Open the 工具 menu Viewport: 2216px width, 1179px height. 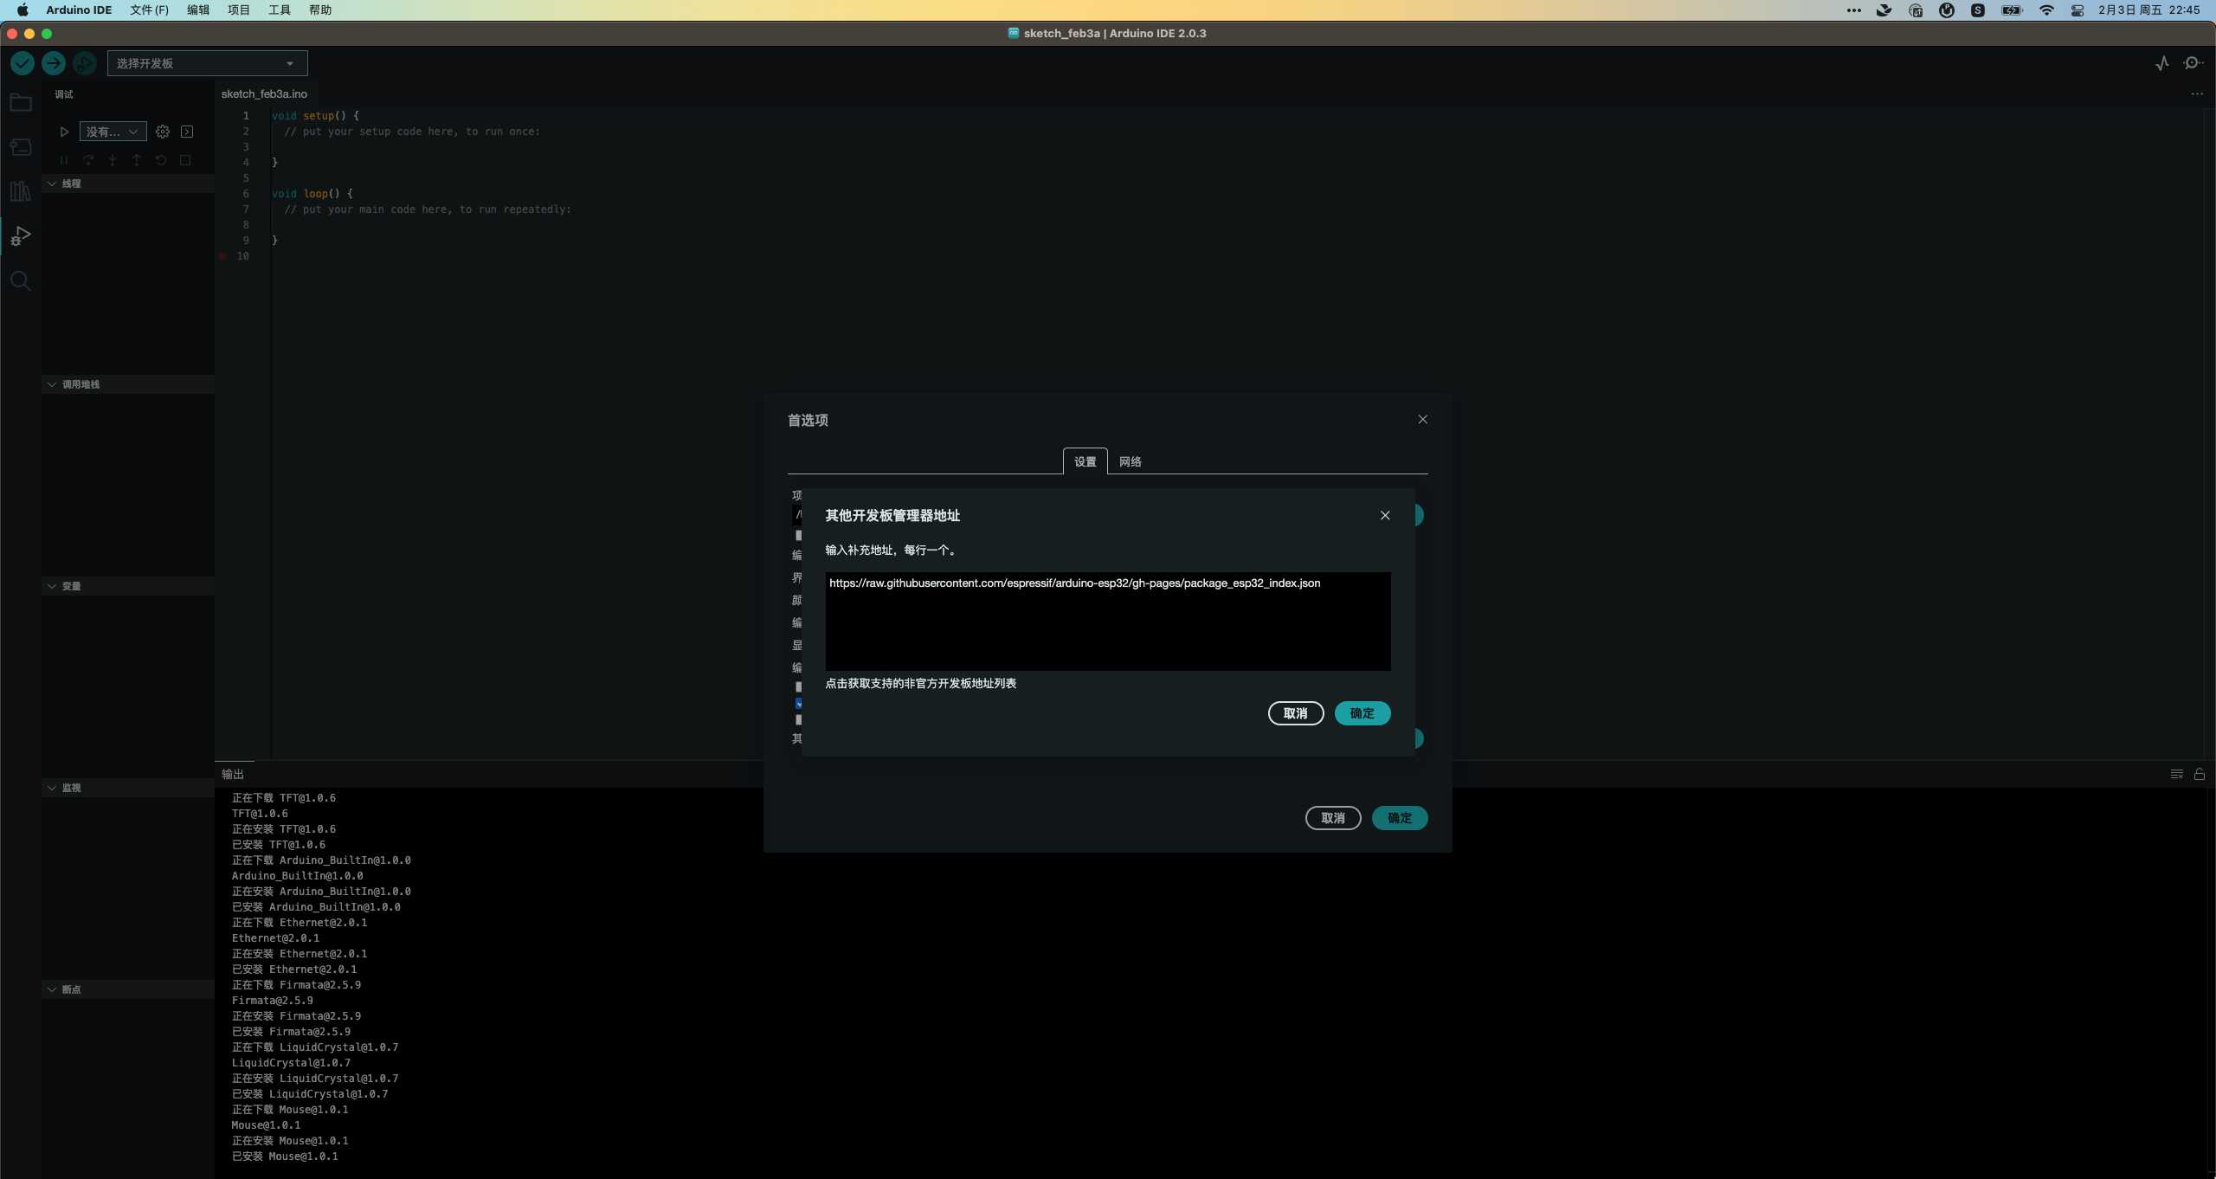coord(280,10)
